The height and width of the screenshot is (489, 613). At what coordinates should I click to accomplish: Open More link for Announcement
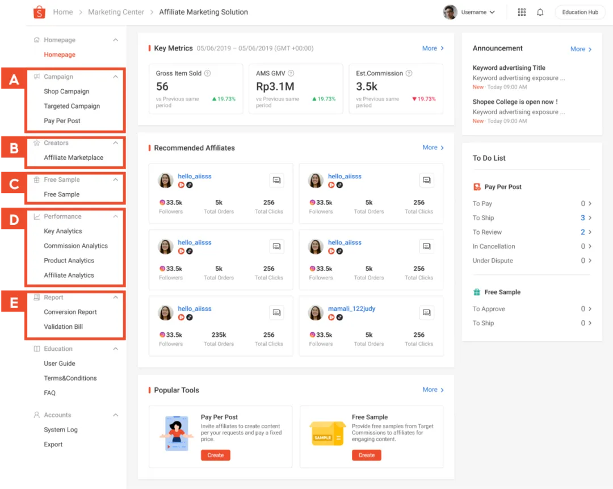(x=581, y=49)
